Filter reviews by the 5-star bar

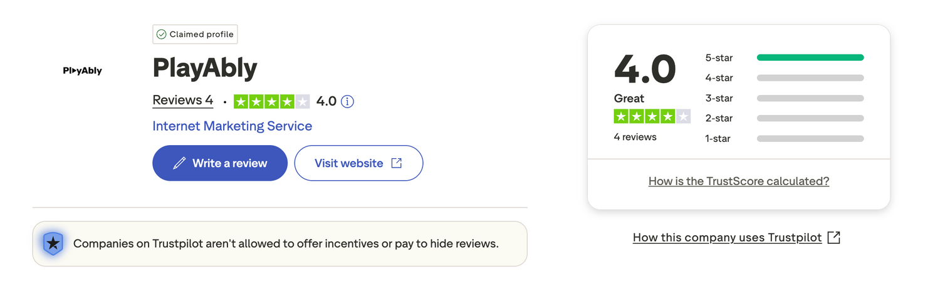pyautogui.click(x=810, y=58)
